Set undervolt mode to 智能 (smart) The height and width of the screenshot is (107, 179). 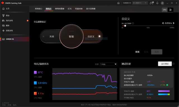point(71,36)
